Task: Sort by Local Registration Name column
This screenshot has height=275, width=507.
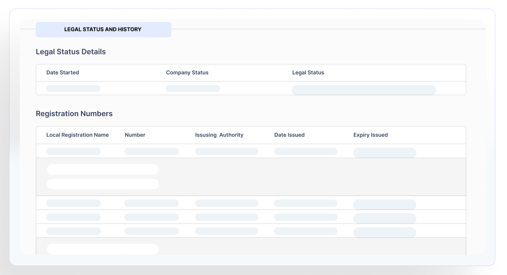Action: coord(77,135)
